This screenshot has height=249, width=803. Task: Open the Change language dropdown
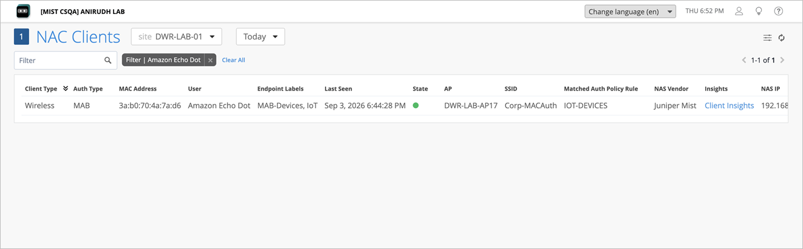point(630,12)
